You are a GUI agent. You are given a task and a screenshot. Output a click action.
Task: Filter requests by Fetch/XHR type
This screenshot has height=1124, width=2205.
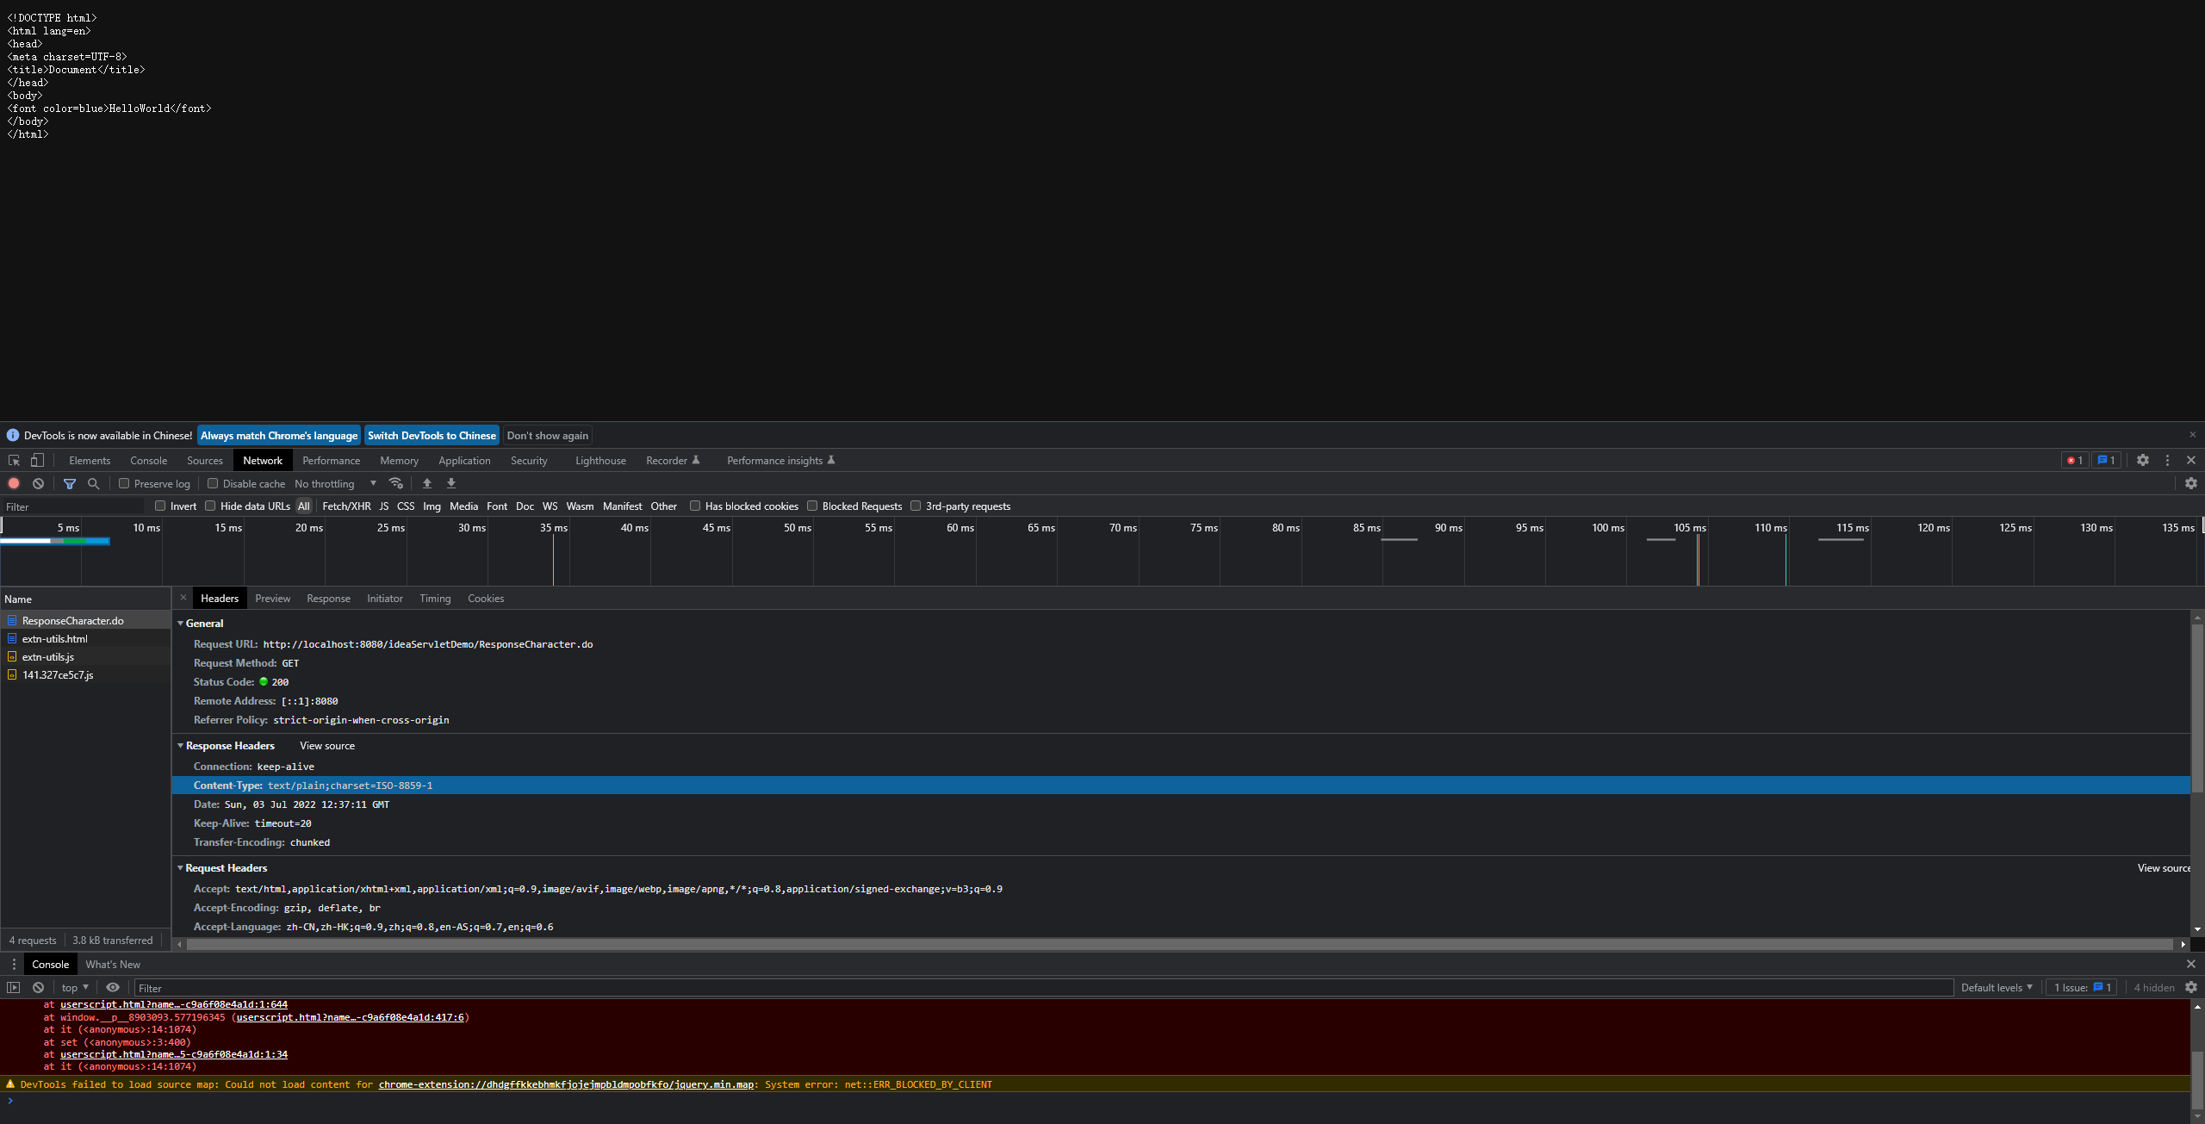click(346, 506)
